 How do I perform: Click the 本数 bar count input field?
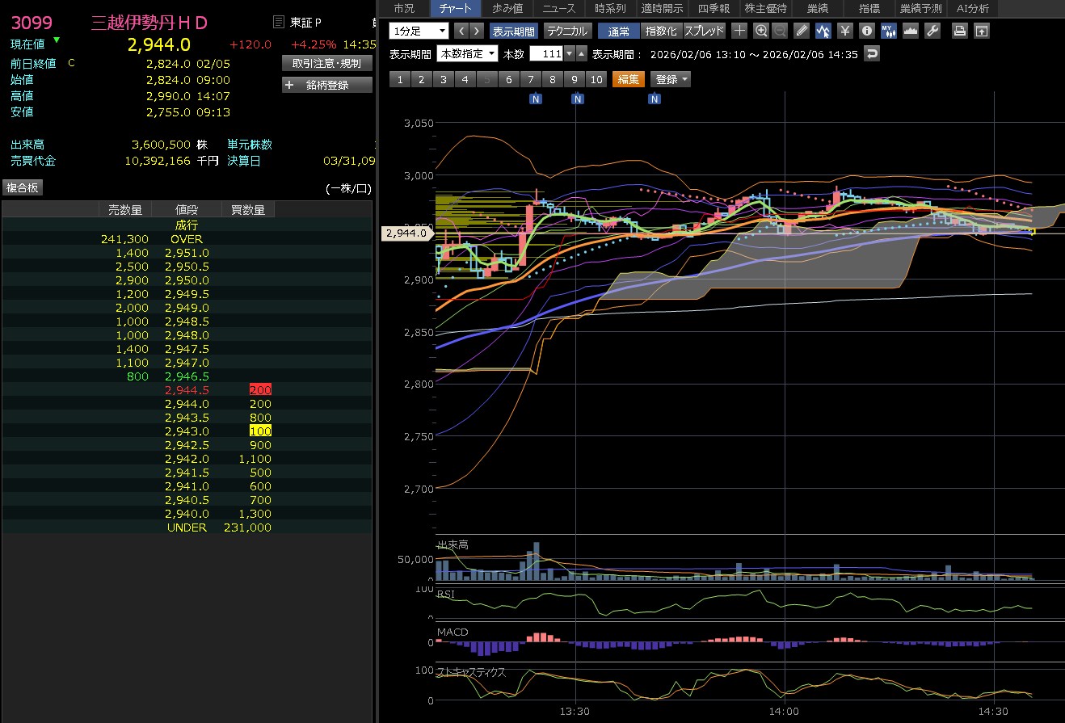(545, 54)
